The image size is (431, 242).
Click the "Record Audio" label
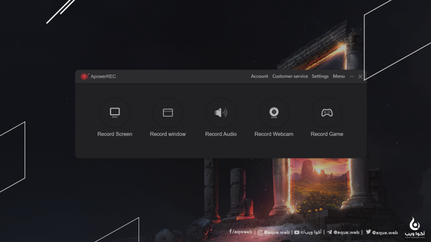tap(221, 134)
